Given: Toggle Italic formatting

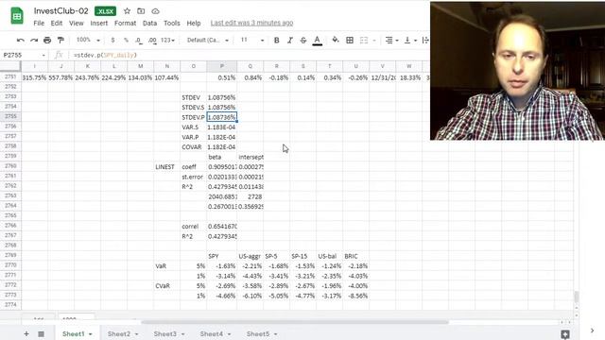Looking at the screenshot, I should (290, 40).
